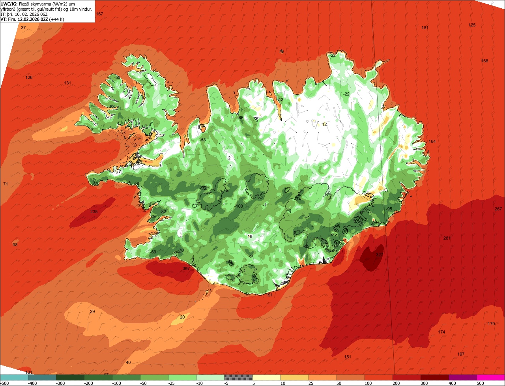Click the light green -25 to -10 swatch

click(x=182, y=377)
